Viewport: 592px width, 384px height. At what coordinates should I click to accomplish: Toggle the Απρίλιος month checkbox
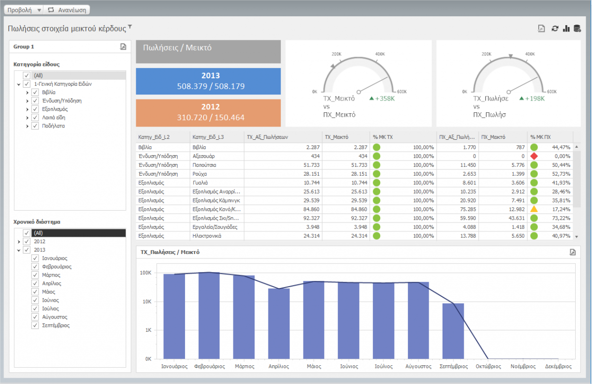[35, 283]
